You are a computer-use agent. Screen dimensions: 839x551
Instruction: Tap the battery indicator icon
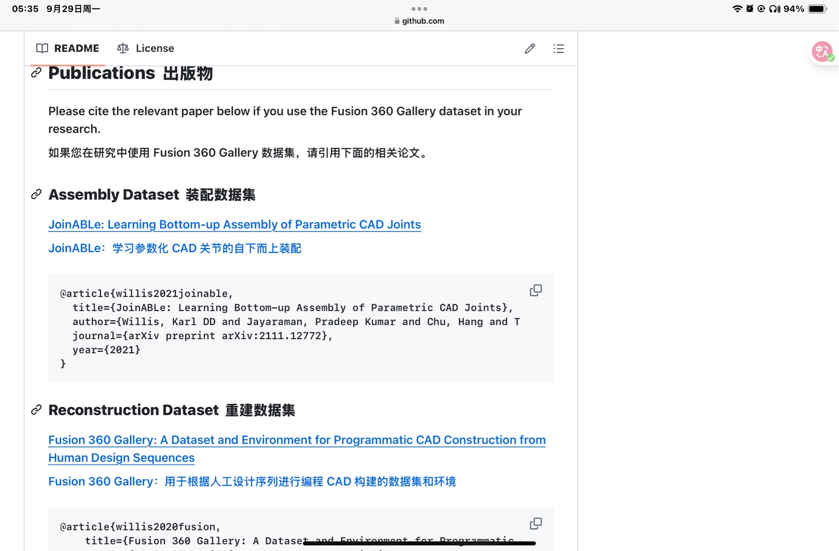(817, 9)
